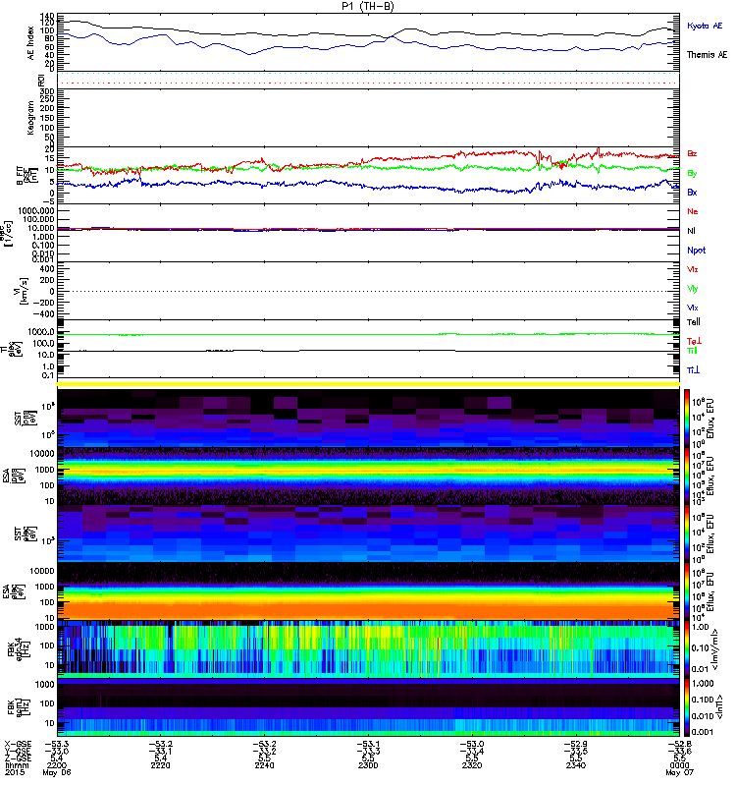Click the SST ions Eflux color bar

coord(687,419)
